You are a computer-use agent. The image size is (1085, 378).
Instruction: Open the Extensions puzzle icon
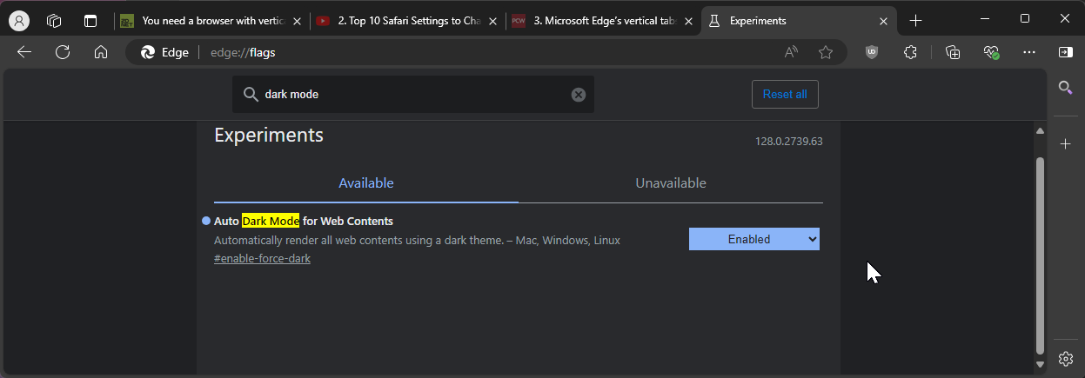910,52
